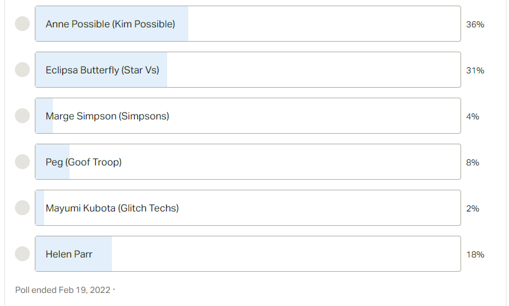Click the Anne Possible (Kim Possible) option text
This screenshot has height=306, width=509.
tap(111, 24)
